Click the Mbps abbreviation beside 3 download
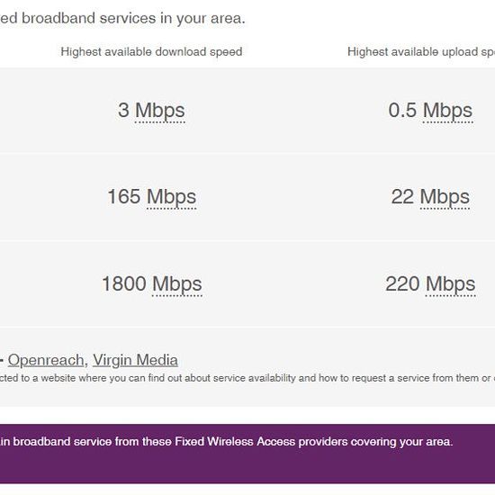 coord(160,111)
